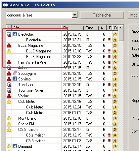
Task: Select the Sobusygirls entry
Action: pos(62,74)
